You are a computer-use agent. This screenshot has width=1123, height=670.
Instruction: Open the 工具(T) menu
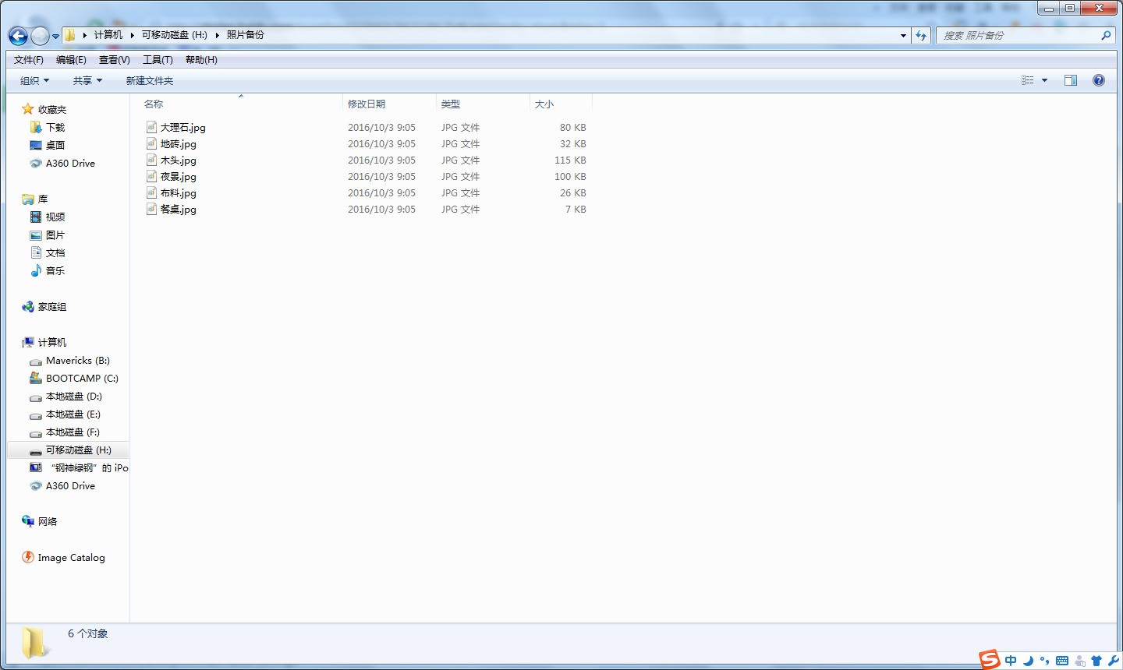[x=158, y=60]
